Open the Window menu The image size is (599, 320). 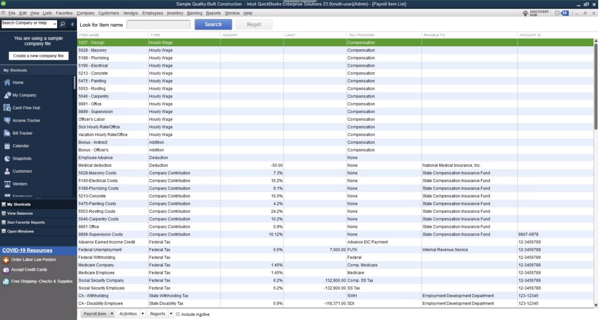(x=232, y=13)
